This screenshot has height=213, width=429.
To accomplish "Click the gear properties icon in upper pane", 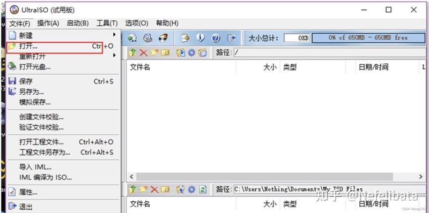I will 191,52.
